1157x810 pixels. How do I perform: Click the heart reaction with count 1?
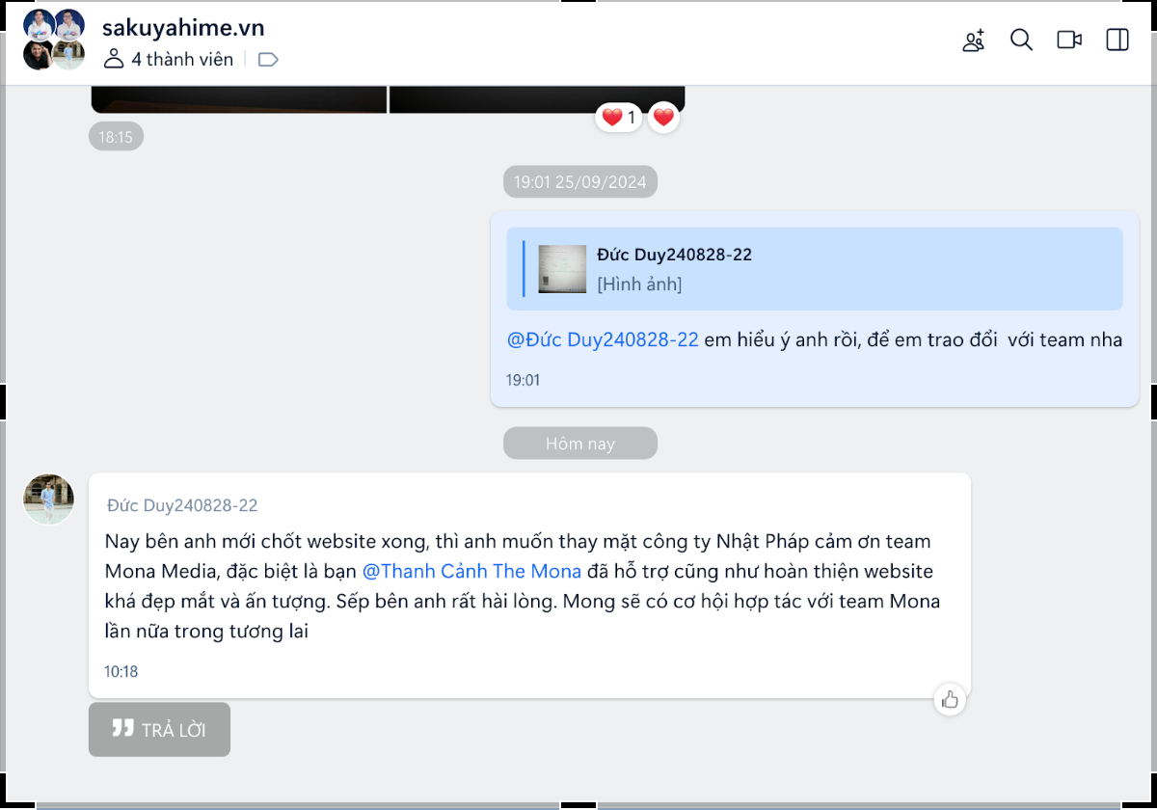coord(619,118)
